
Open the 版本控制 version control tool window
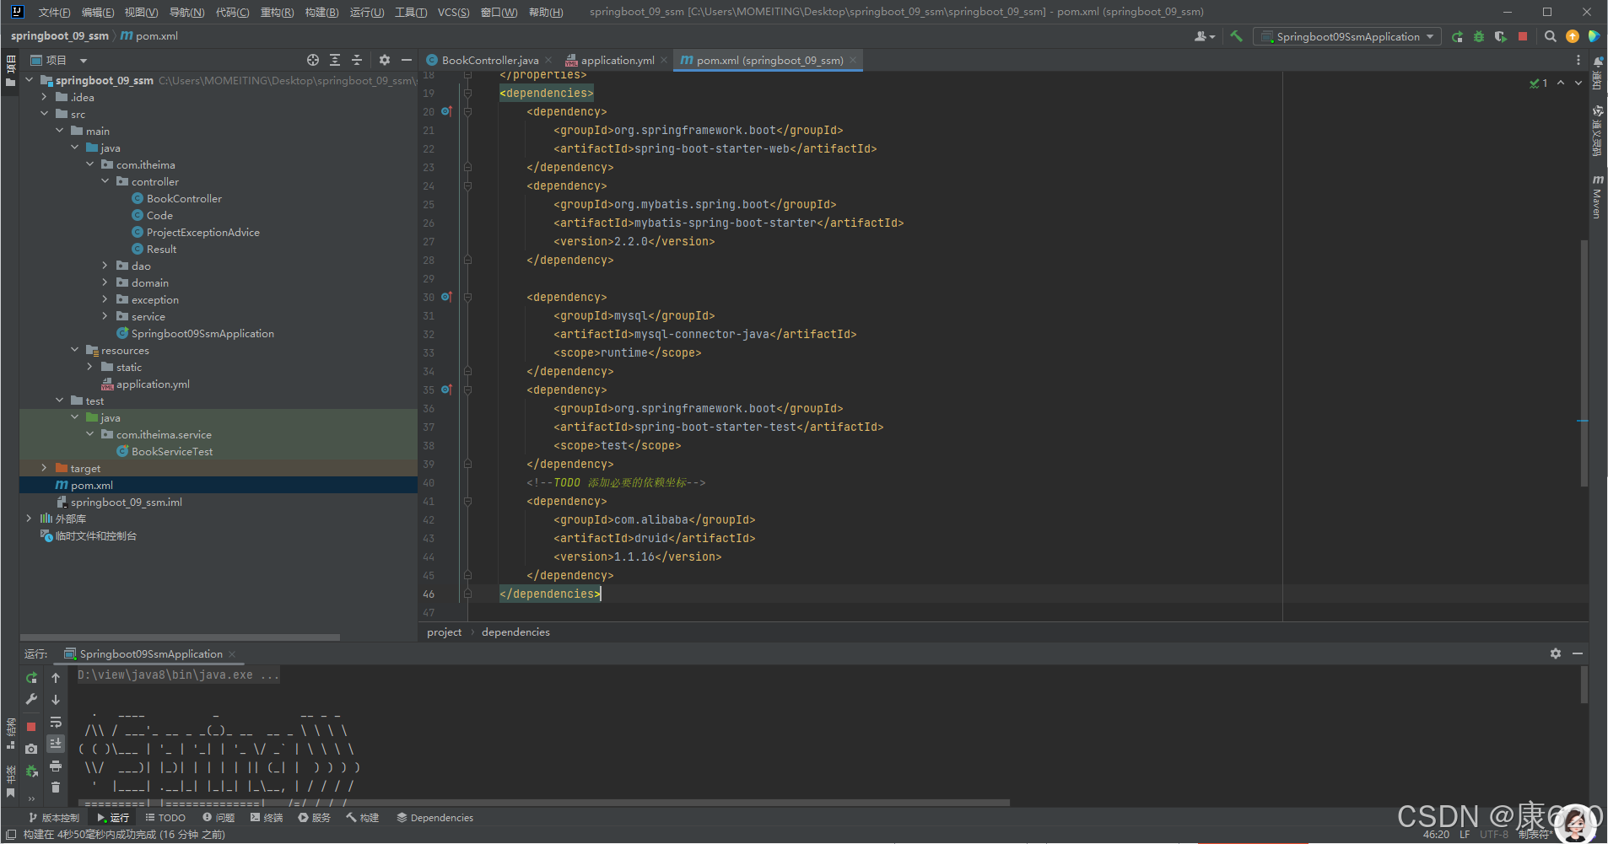point(54,818)
